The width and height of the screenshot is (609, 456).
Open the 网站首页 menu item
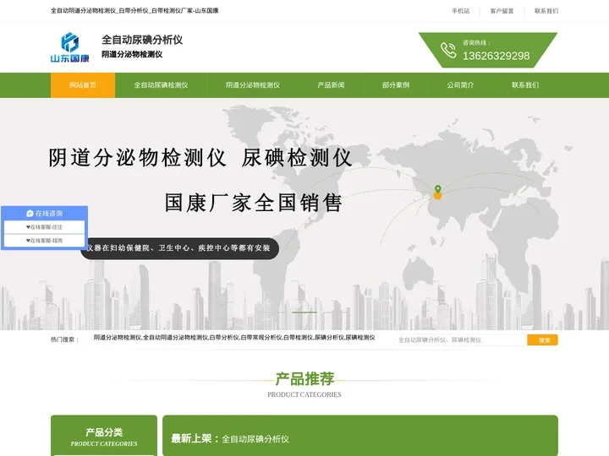(83, 85)
